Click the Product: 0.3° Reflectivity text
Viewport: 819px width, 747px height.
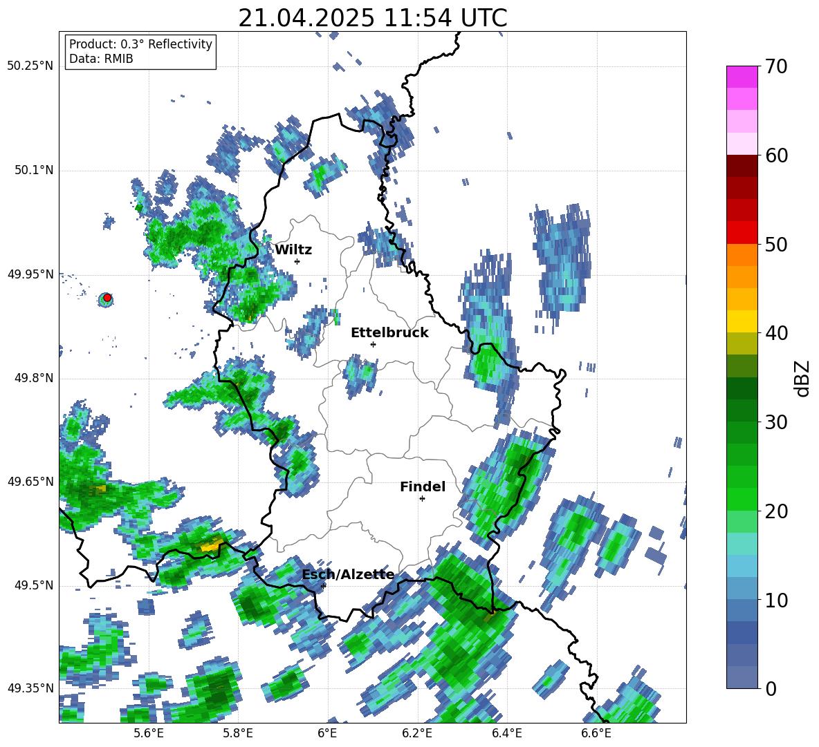tap(140, 44)
